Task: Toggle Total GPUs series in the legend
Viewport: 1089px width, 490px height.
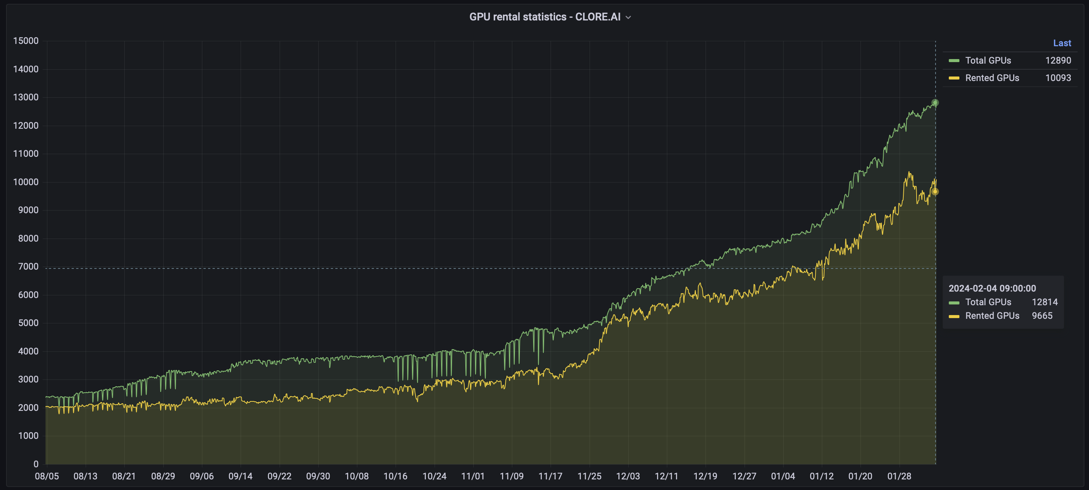Action: point(987,61)
